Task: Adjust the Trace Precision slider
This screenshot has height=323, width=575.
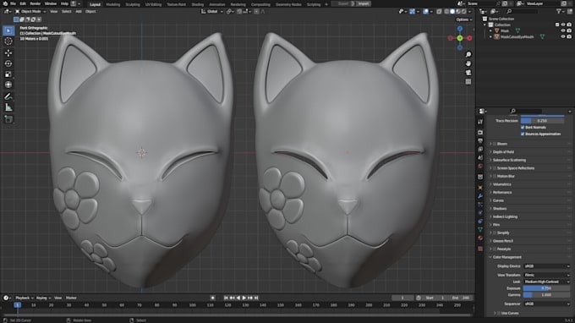Action: coord(542,121)
